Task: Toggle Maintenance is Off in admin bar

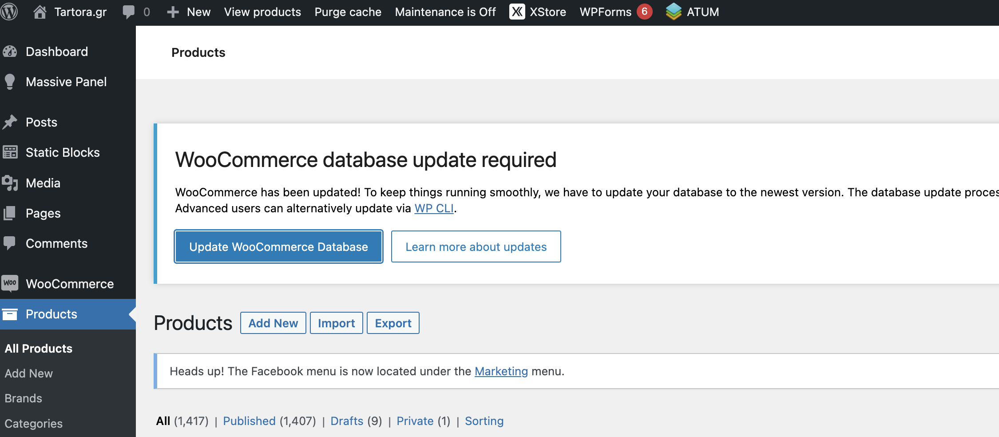Action: click(445, 12)
